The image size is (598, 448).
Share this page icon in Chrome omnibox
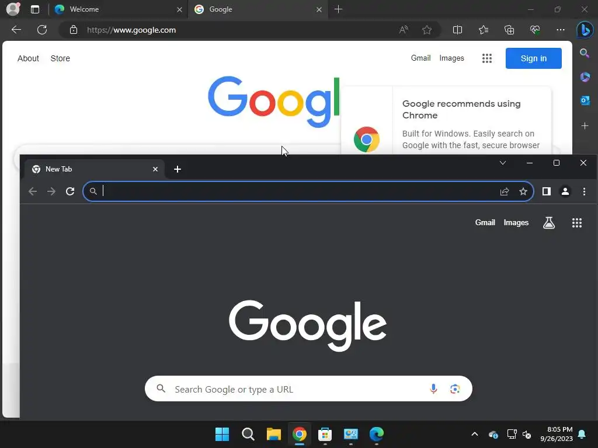pos(505,191)
